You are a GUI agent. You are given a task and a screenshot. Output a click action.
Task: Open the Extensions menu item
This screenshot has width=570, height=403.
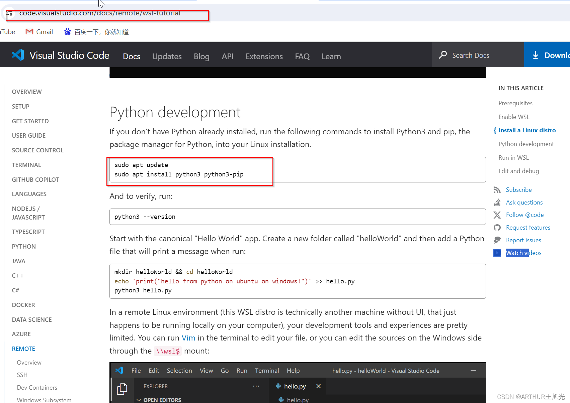pyautogui.click(x=264, y=56)
